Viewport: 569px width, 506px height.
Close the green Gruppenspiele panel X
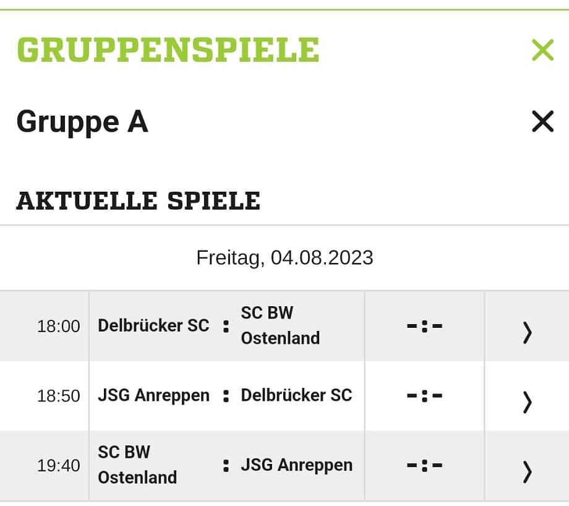[x=542, y=50]
